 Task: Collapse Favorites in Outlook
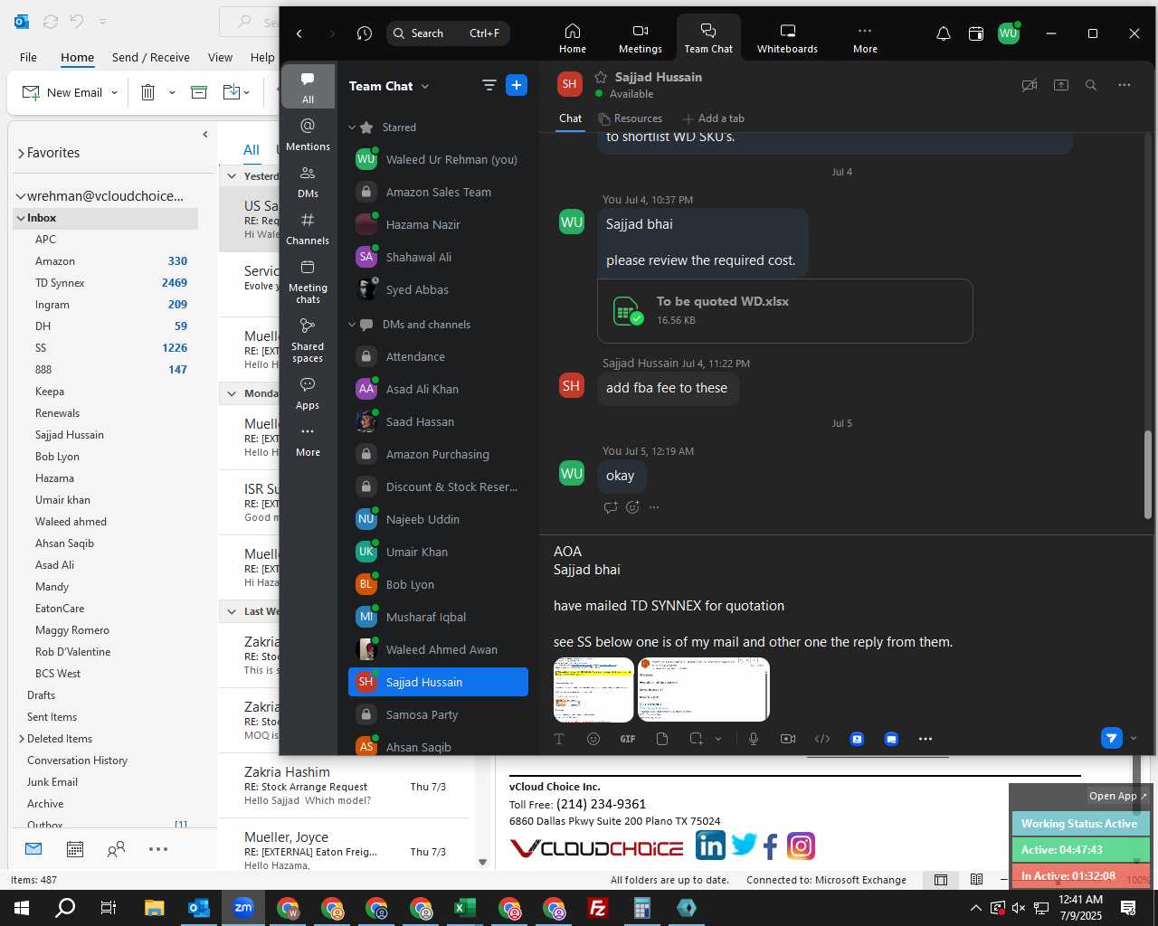click(21, 153)
